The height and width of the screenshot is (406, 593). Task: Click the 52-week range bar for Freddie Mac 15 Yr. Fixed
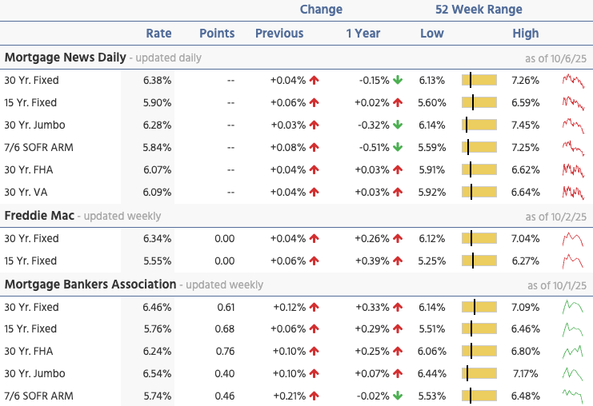click(x=479, y=261)
